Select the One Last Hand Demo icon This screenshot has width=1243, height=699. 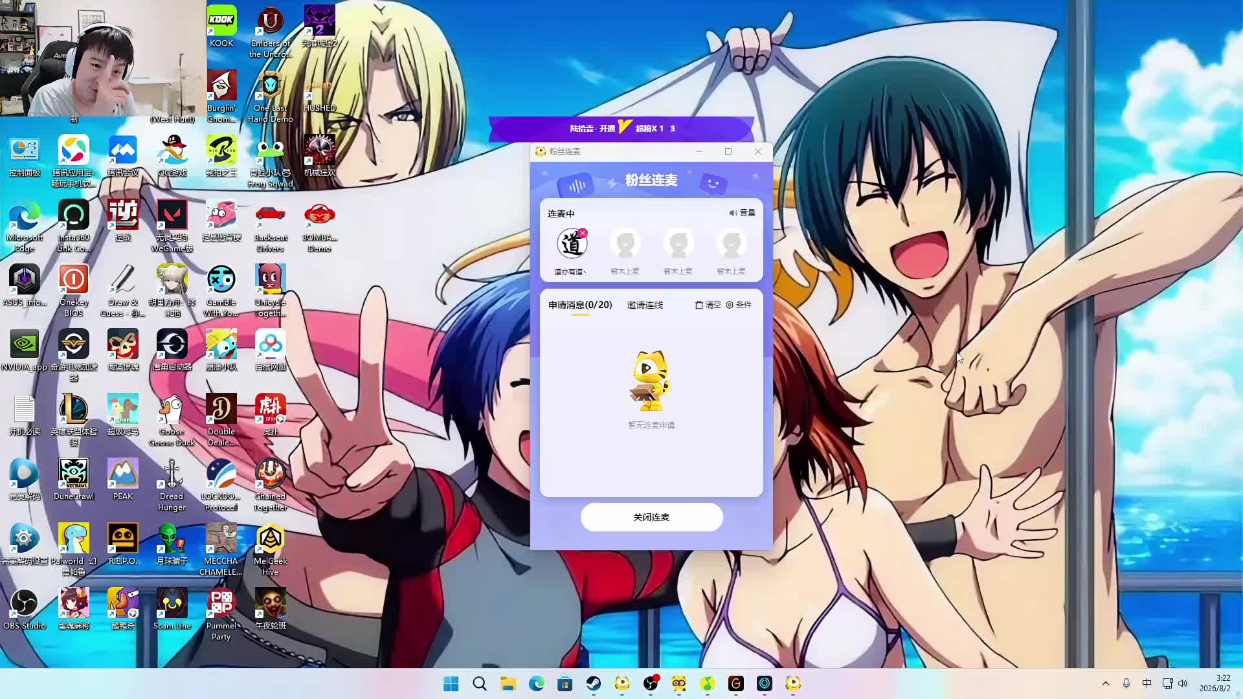[270, 96]
